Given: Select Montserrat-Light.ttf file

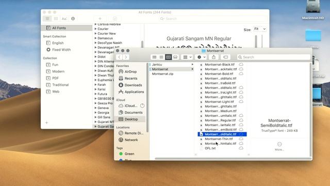Looking at the screenshot, I should (219, 102).
